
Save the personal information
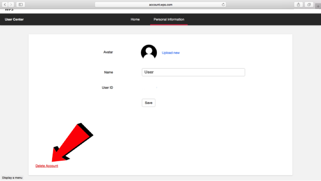coord(149,103)
